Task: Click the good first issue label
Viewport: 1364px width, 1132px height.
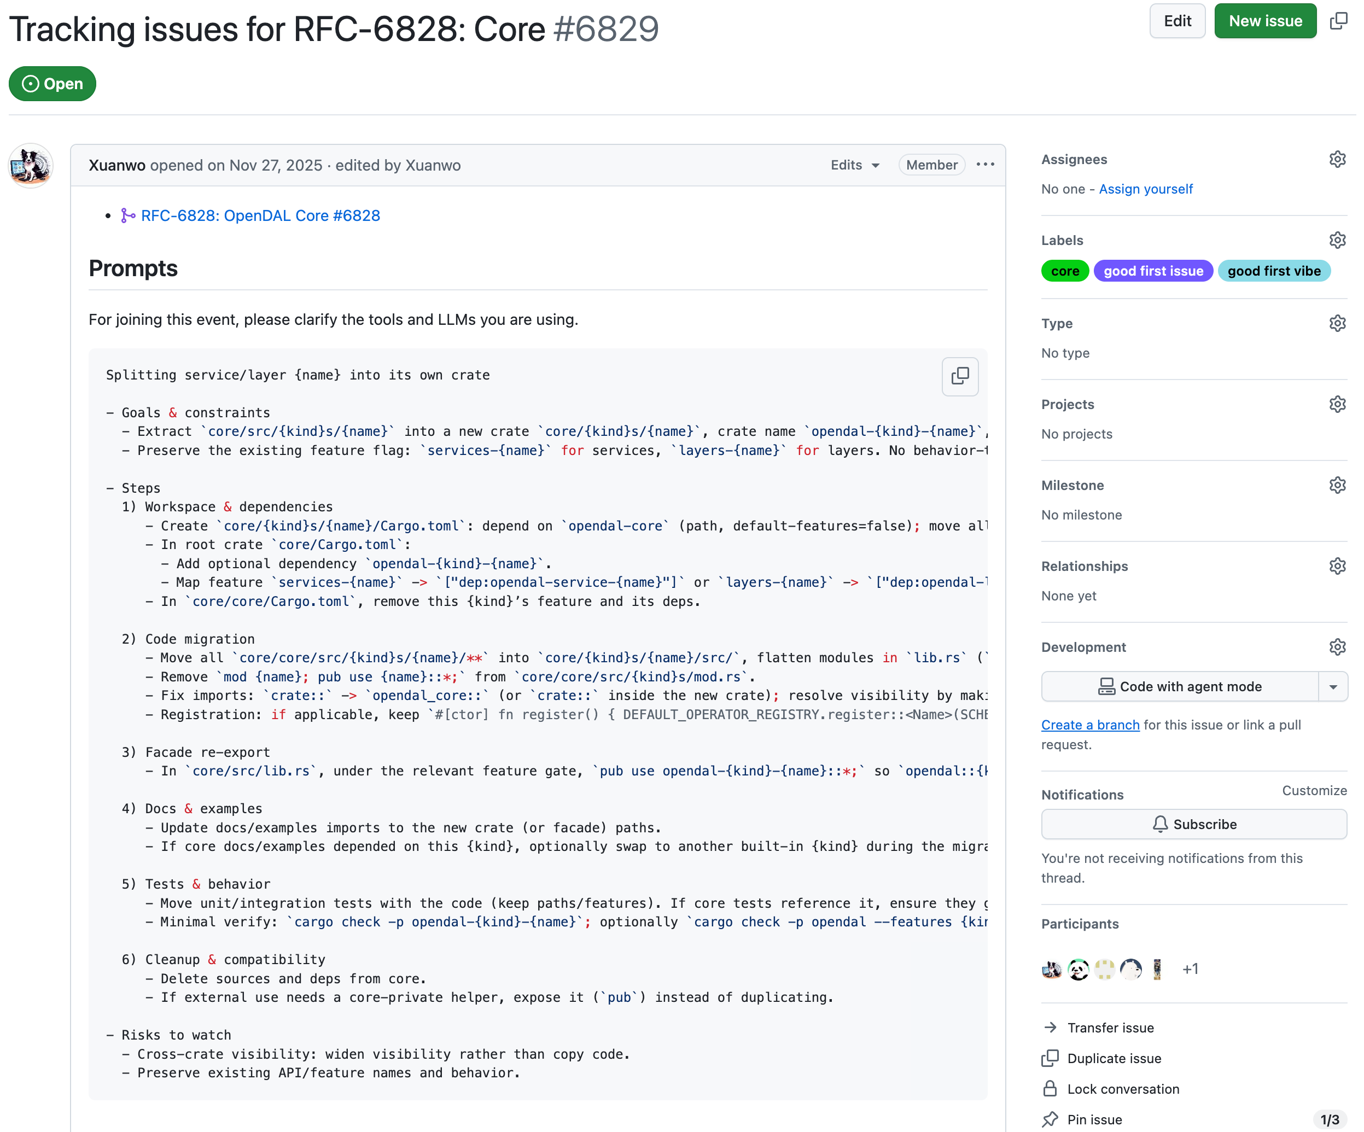Action: [x=1153, y=271]
